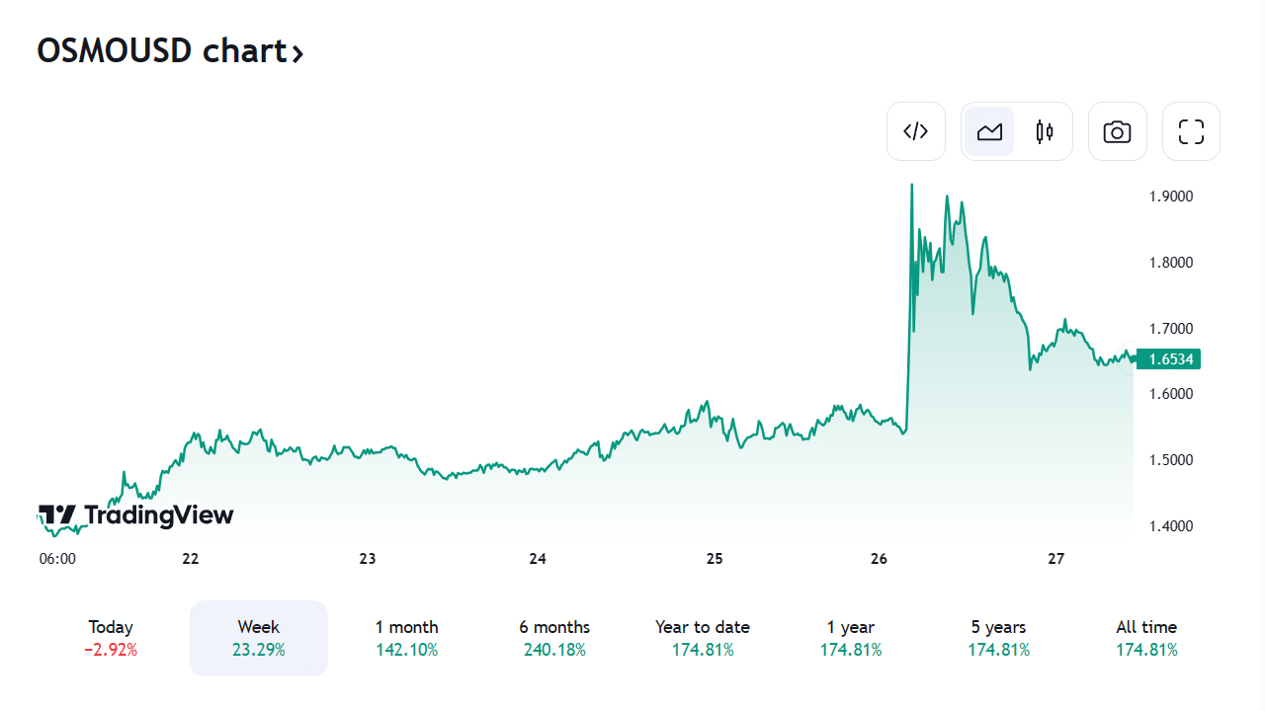Image resolution: width=1265 pixels, height=711 pixels.
Task: Select the Week time range
Action: pos(259,638)
